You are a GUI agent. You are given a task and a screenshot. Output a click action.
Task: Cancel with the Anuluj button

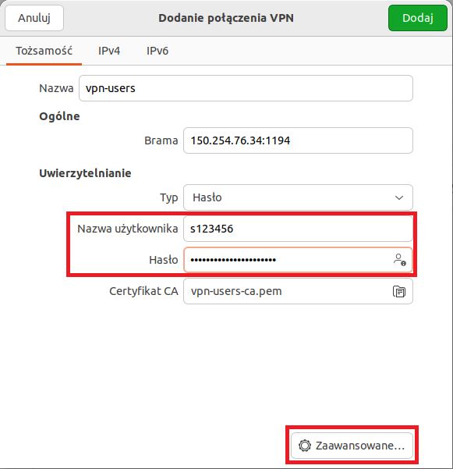[34, 18]
